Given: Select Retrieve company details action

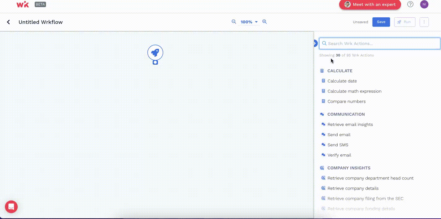Looking at the screenshot, I should point(353,188).
